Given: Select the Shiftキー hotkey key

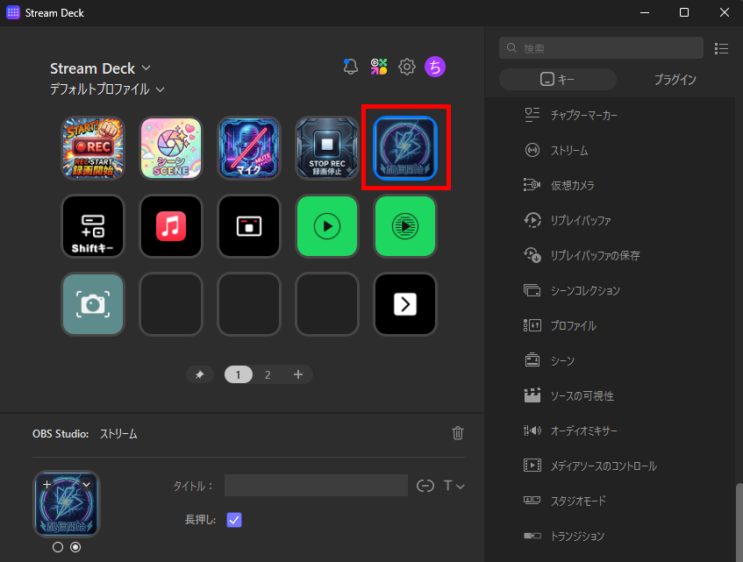Looking at the screenshot, I should point(93,226).
